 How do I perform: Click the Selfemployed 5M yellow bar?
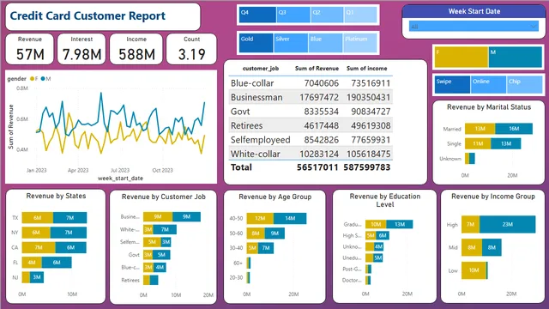click(x=153, y=242)
